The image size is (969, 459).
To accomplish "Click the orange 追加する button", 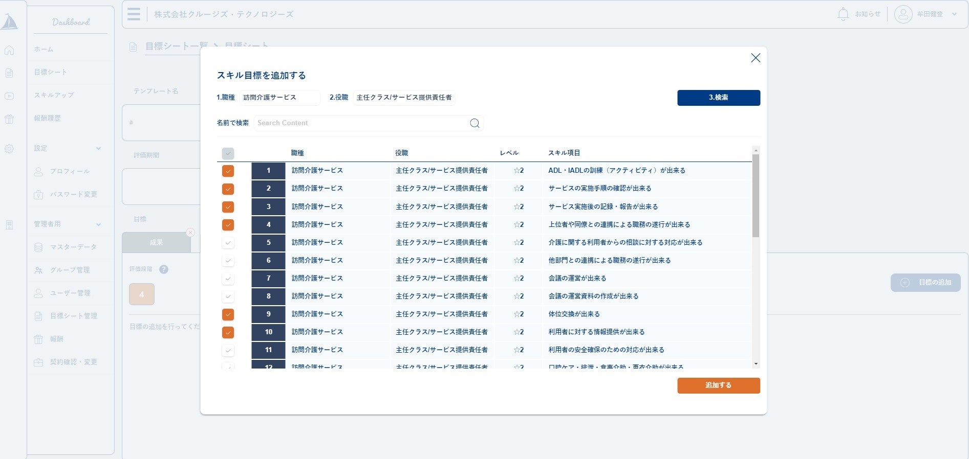I will coord(719,385).
